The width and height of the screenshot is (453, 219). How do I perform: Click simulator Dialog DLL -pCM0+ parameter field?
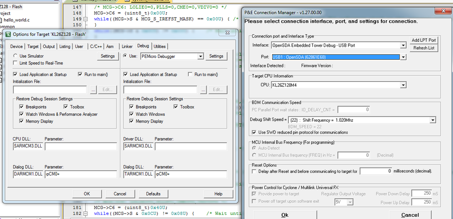tap(81, 174)
